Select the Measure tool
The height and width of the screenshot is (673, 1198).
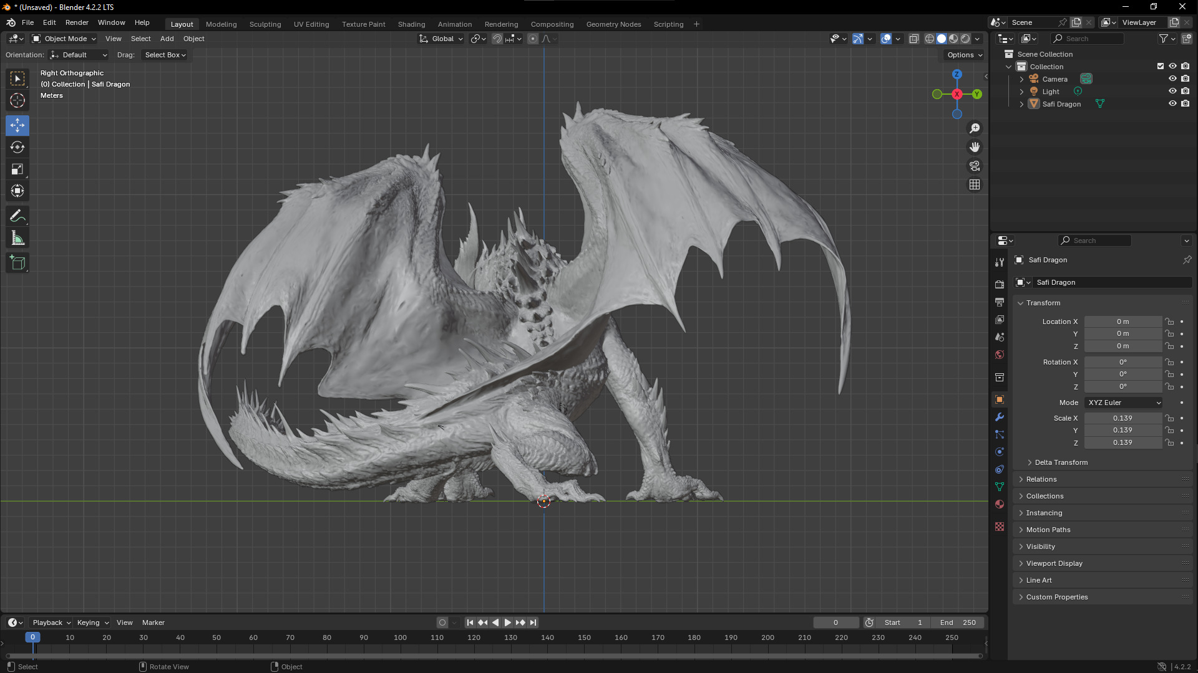coord(17,238)
